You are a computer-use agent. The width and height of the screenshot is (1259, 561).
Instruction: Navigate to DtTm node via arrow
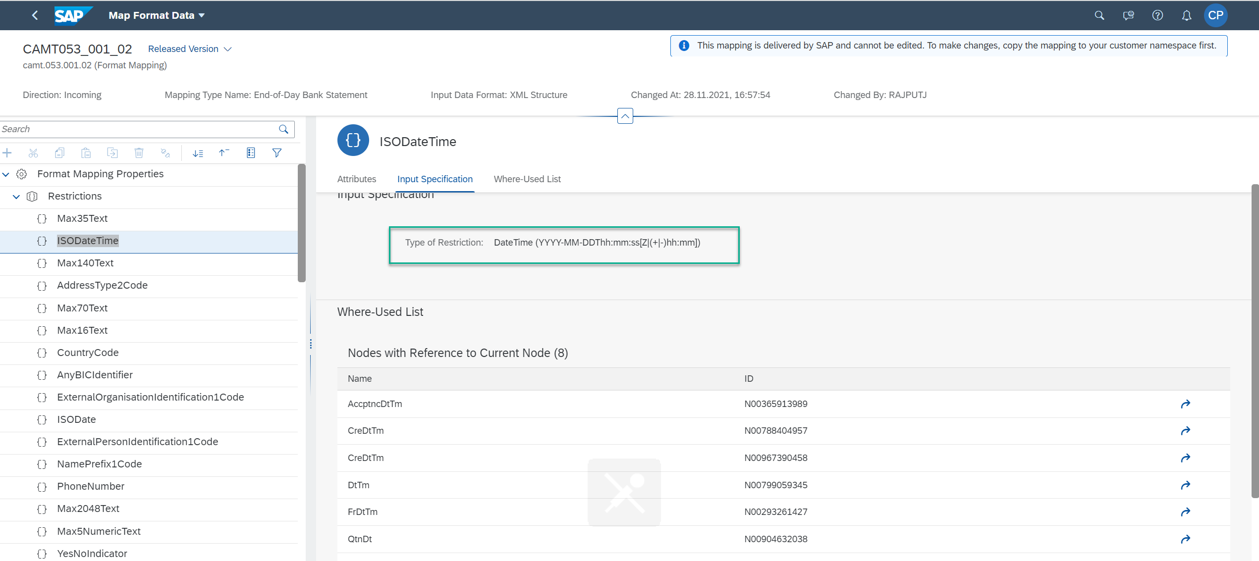[x=1185, y=485]
